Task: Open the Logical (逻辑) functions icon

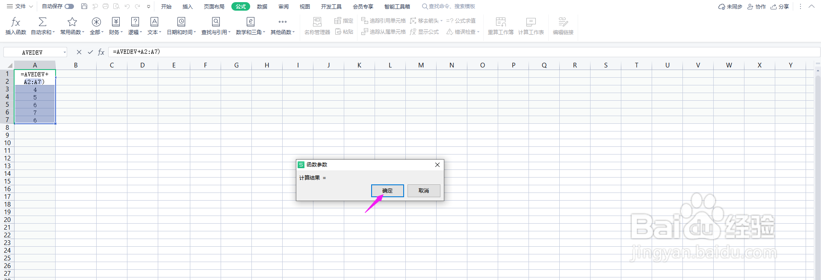Action: click(x=135, y=22)
